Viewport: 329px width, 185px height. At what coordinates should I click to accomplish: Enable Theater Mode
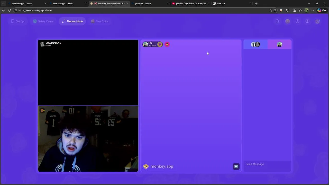click(x=72, y=21)
